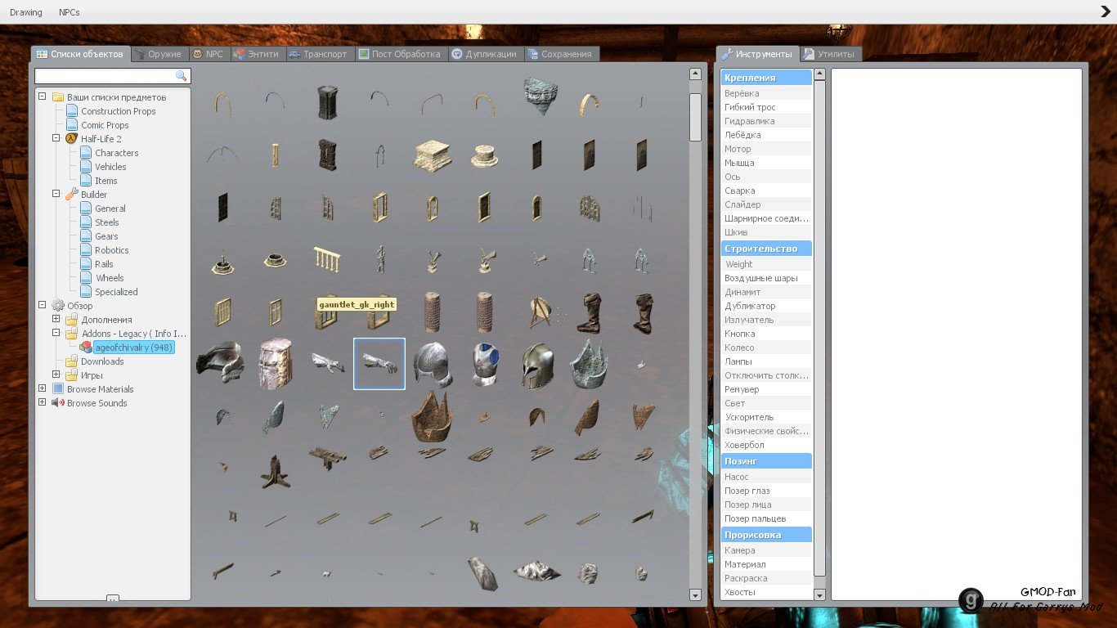
Task: Click the great helm bucket helmet prop
Action: point(274,363)
